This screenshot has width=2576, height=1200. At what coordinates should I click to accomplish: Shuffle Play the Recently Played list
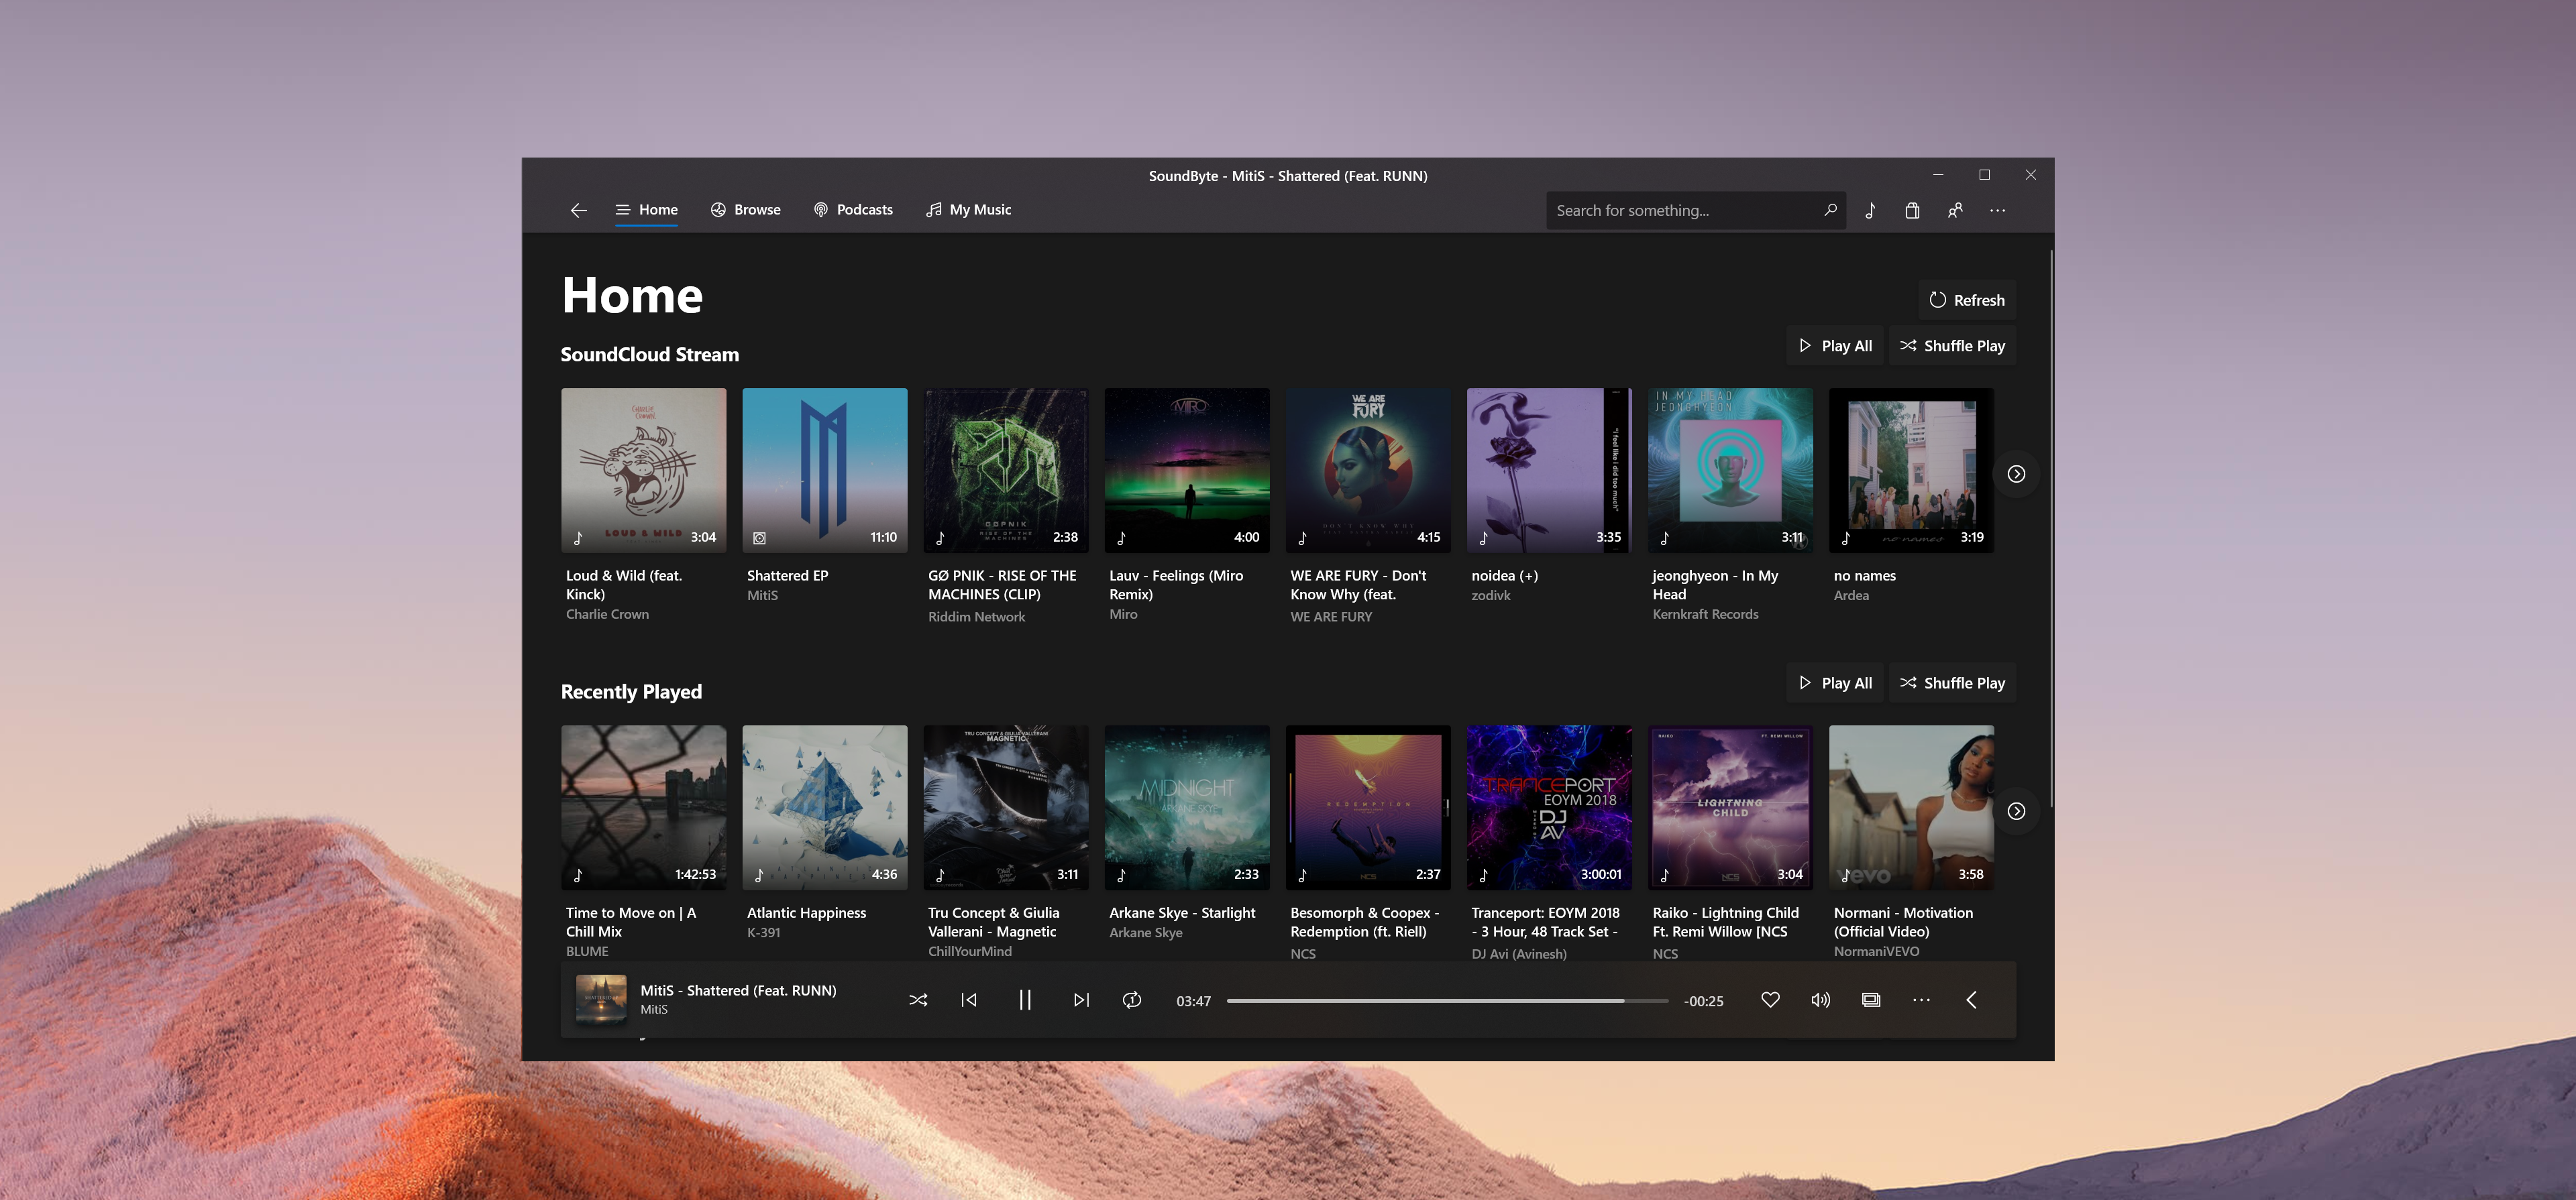point(1952,683)
